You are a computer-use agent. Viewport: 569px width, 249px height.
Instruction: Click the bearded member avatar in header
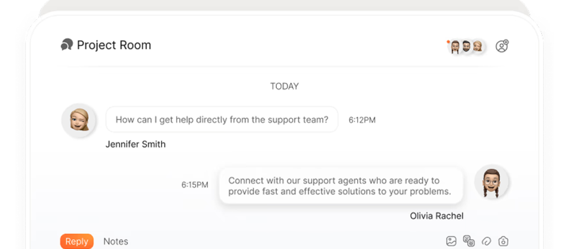click(466, 47)
